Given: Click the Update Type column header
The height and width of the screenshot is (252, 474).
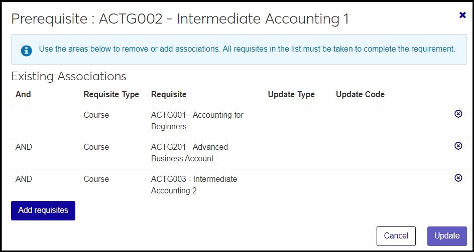Looking at the screenshot, I should [x=291, y=94].
